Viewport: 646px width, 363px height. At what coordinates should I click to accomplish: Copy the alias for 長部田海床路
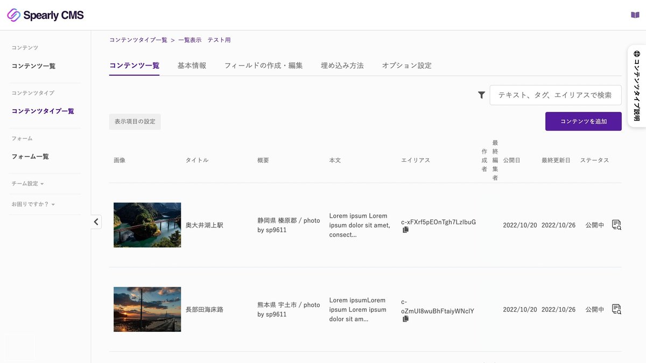405,318
